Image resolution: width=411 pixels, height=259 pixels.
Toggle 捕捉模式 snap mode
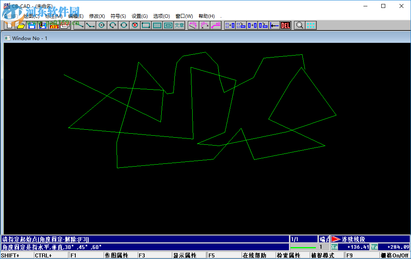tap(325, 255)
